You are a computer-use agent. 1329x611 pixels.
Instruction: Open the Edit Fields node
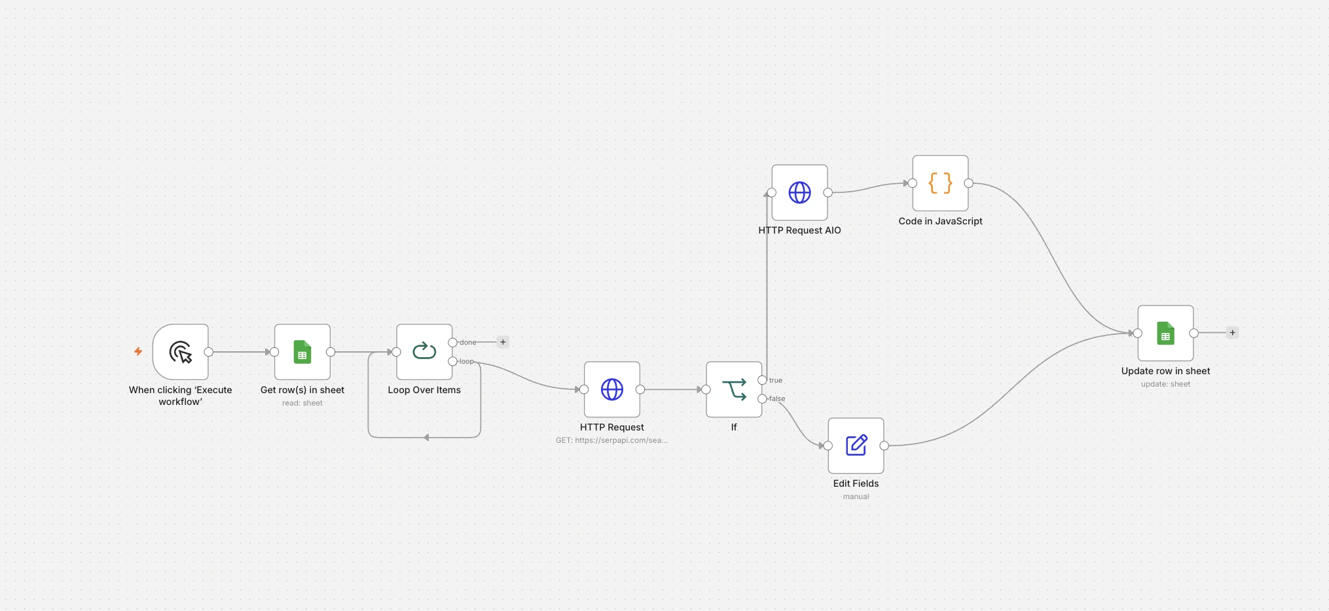[856, 445]
